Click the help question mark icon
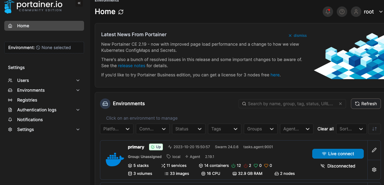 coord(342,12)
